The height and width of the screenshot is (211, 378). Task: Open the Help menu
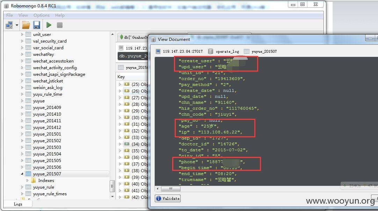tap(60, 15)
